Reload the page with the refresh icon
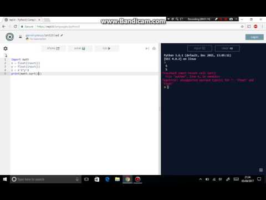 point(16,27)
